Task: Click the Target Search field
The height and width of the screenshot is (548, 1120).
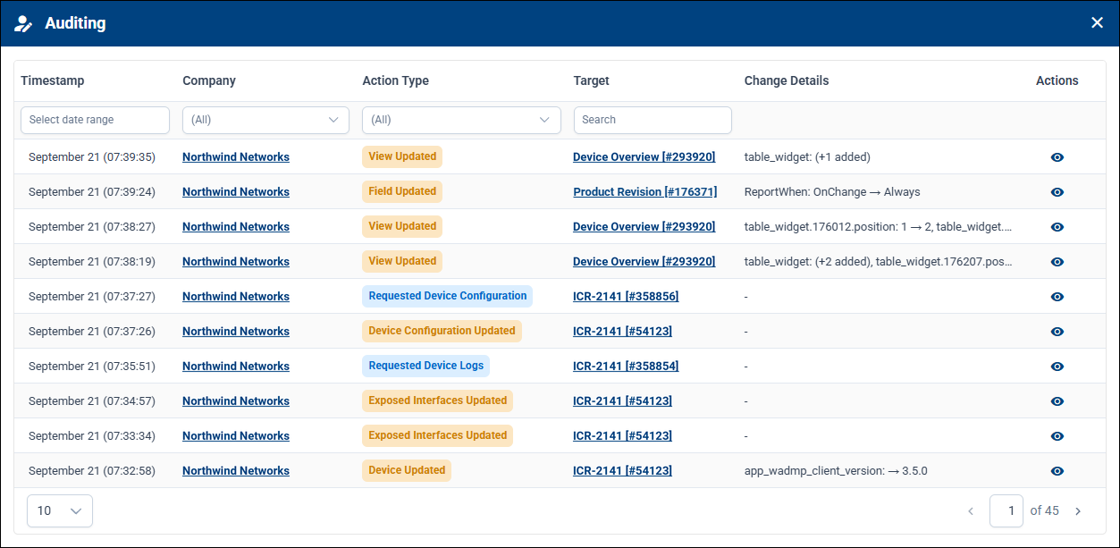Action: [653, 120]
